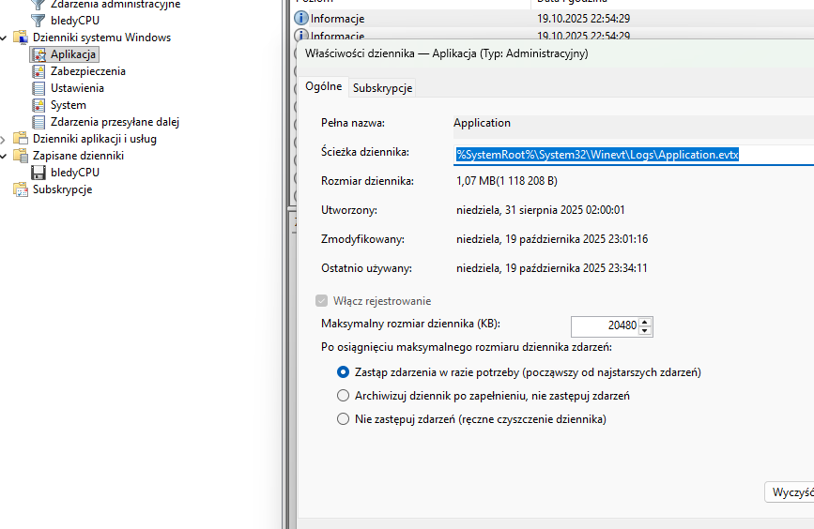Click the Zdarzenia administracyjne filter icon
Viewport: 814px width, 529px height.
point(38,5)
